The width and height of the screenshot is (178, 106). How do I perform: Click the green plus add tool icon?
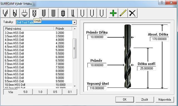(x=113, y=13)
